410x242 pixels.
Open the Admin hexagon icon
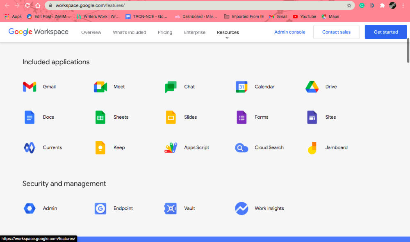30,208
